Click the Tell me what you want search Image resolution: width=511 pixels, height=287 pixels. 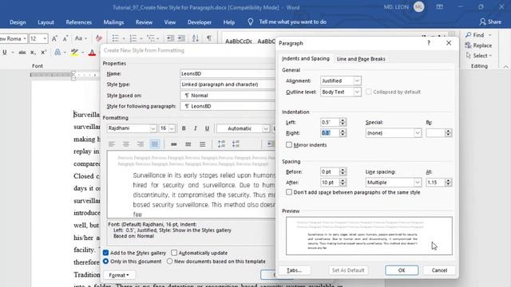click(x=293, y=22)
